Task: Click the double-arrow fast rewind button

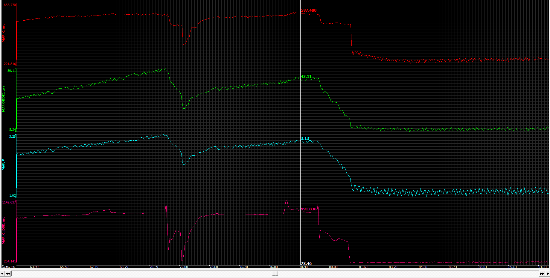Action: pos(8,274)
